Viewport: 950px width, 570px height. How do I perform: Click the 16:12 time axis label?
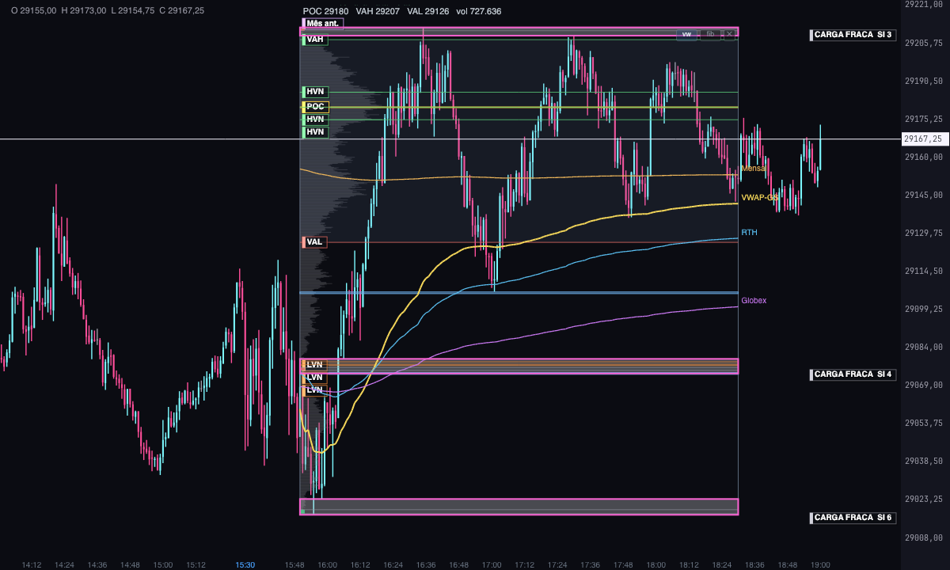click(x=360, y=565)
